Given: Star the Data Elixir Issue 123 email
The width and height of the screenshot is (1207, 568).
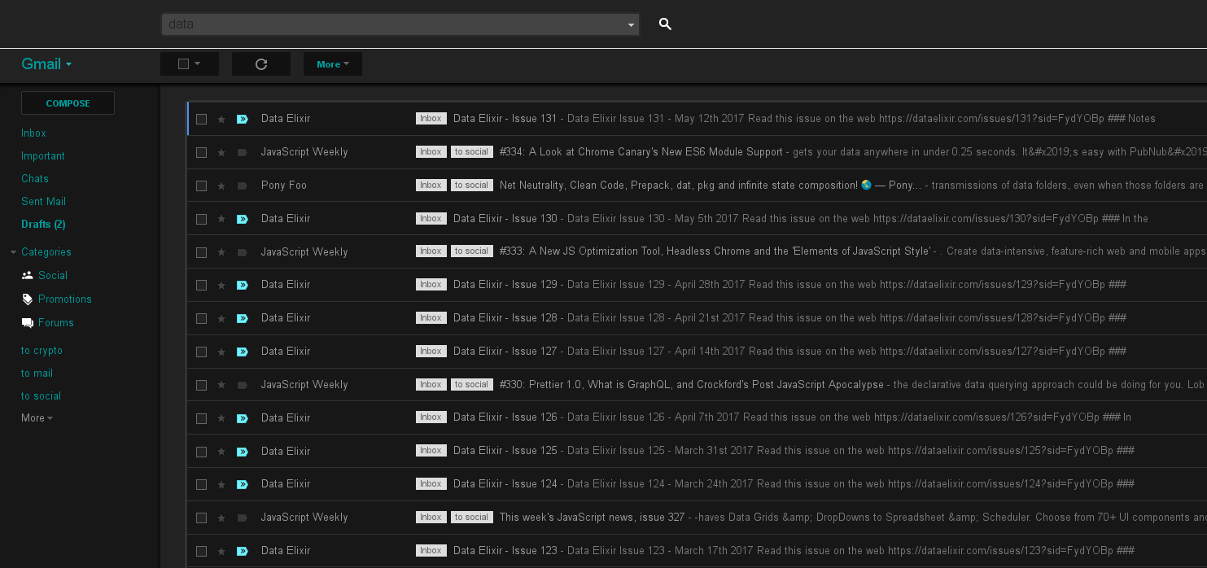Looking at the screenshot, I should click(221, 551).
